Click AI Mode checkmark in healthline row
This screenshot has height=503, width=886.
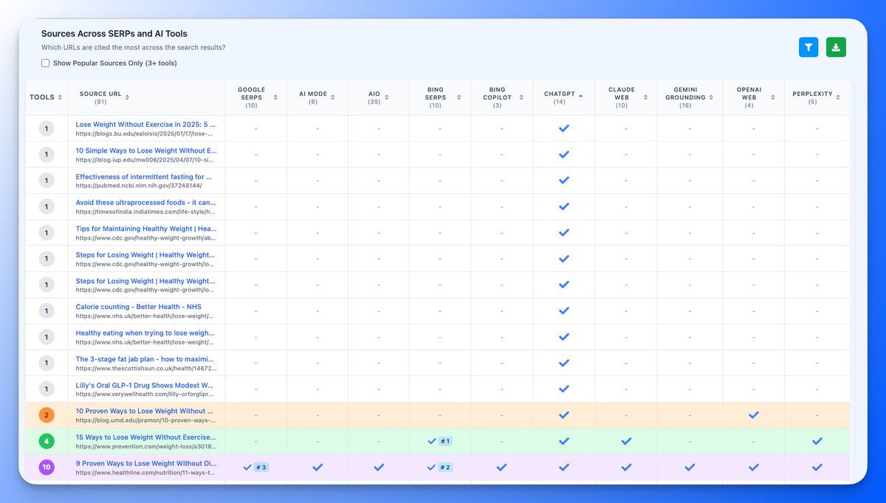pos(318,467)
